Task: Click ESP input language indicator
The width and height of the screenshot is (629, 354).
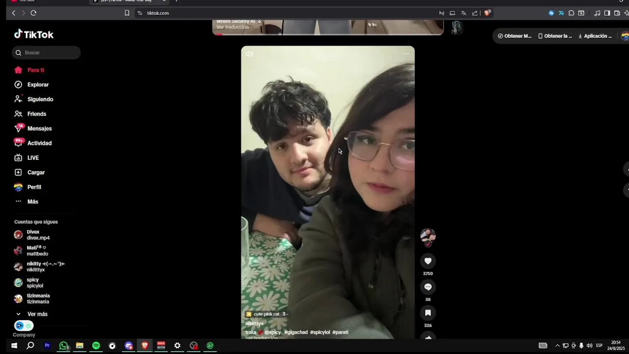Action: [x=600, y=346]
